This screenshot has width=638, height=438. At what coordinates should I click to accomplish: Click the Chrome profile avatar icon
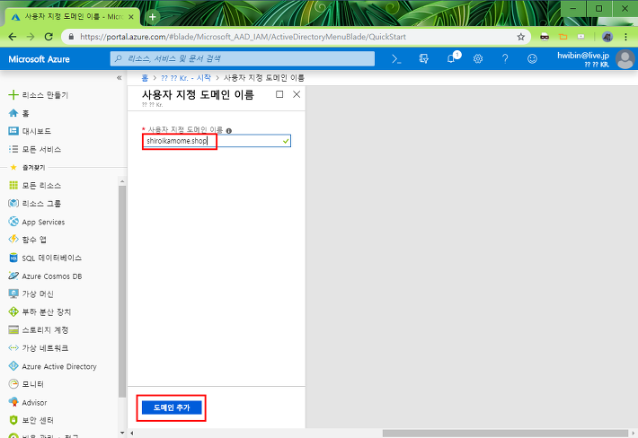pos(607,37)
